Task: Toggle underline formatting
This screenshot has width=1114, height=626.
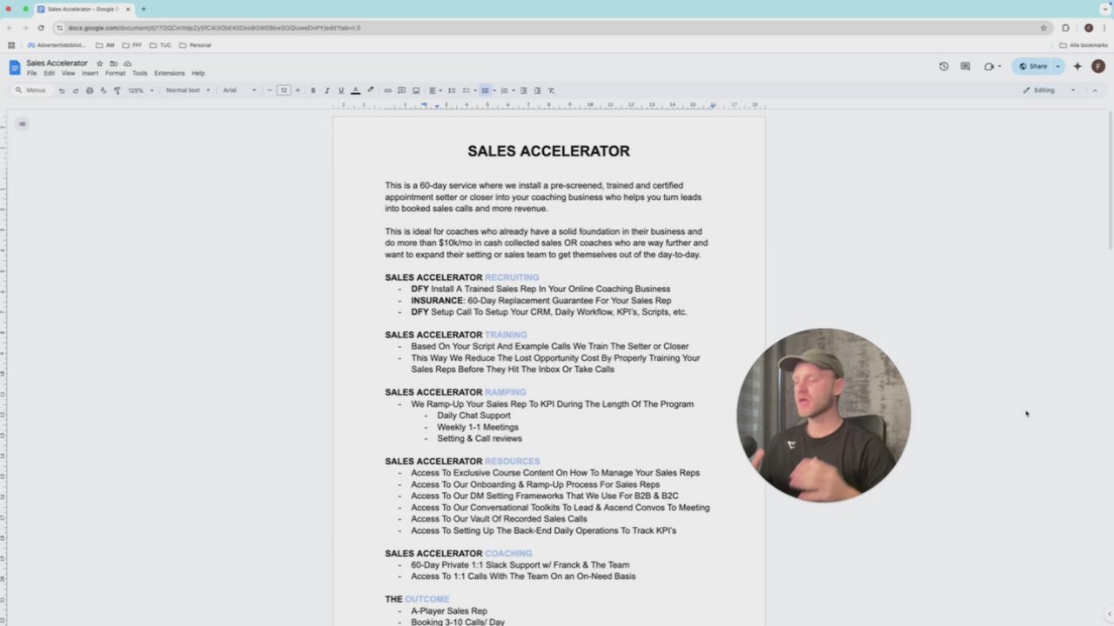Action: (x=341, y=90)
